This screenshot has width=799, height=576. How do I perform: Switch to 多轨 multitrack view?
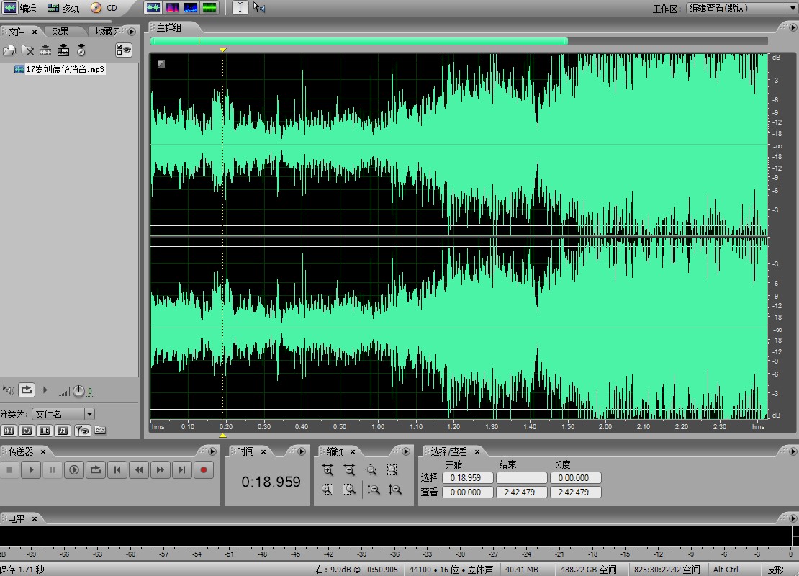point(63,8)
